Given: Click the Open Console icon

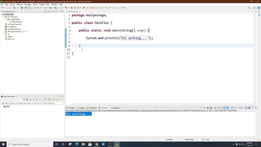Looking at the screenshot, I should [240, 108].
